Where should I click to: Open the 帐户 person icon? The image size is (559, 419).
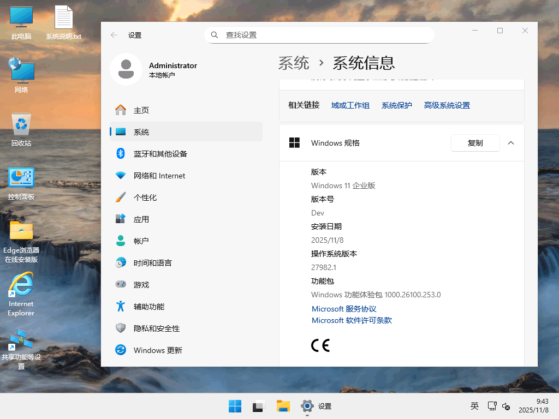[x=121, y=241]
